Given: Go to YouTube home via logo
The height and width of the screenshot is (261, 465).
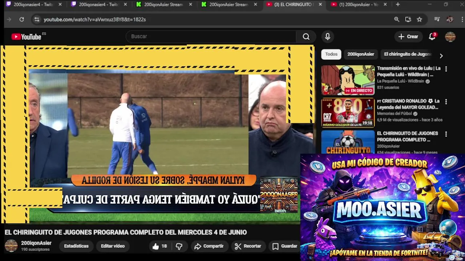Looking at the screenshot, I should tap(27, 37).
